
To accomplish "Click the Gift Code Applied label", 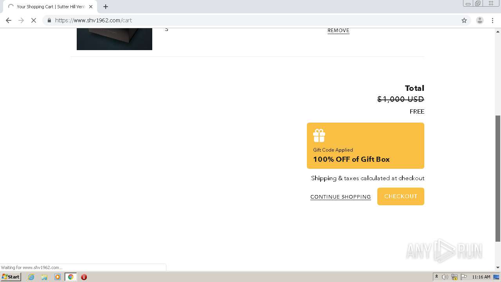I will [x=333, y=150].
